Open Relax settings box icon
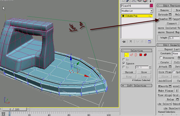The image size is (180, 116). click(177, 99)
